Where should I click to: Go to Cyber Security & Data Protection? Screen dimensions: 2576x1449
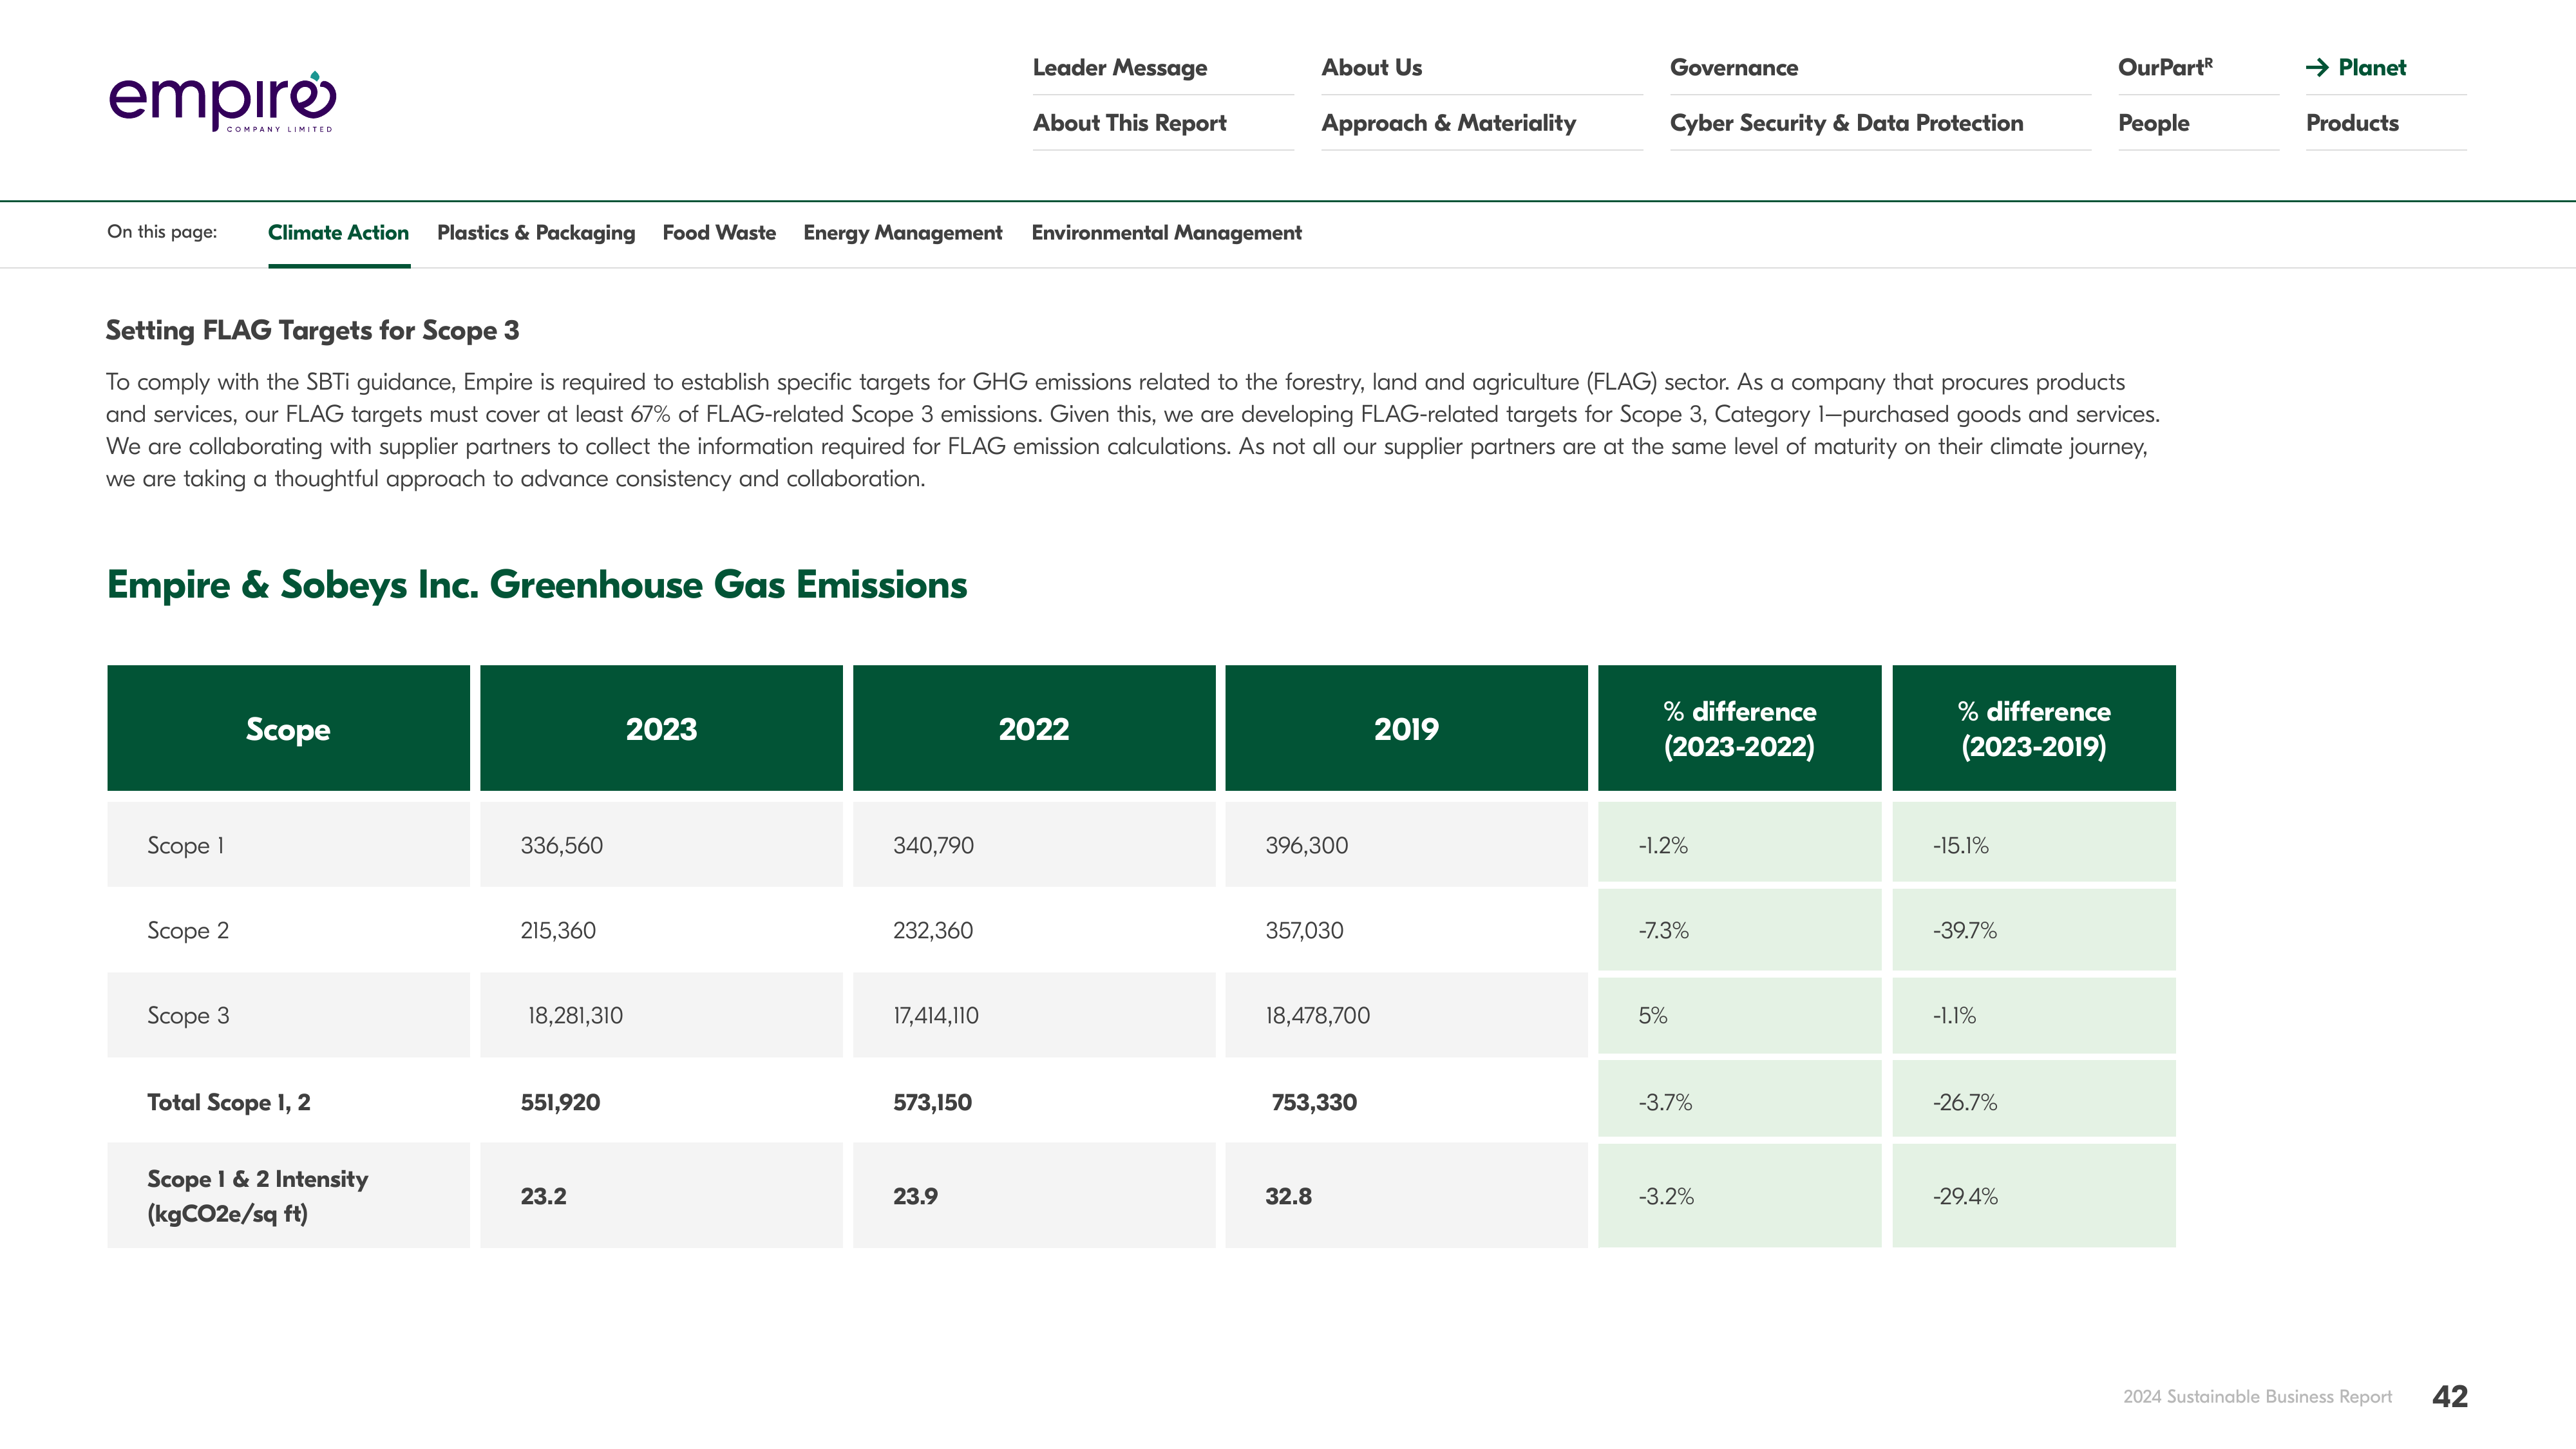[x=1846, y=123]
